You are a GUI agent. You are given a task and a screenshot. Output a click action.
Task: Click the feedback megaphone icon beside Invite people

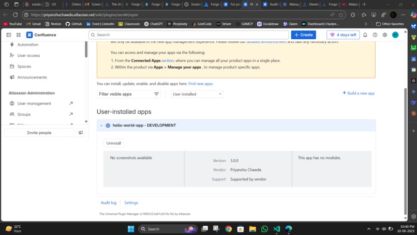(81, 133)
